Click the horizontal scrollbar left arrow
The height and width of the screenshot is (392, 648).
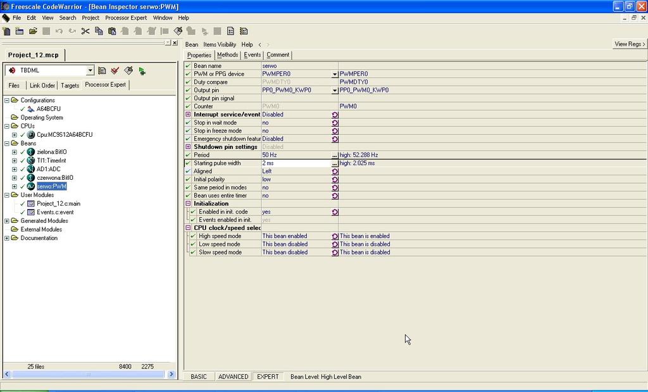6,374
